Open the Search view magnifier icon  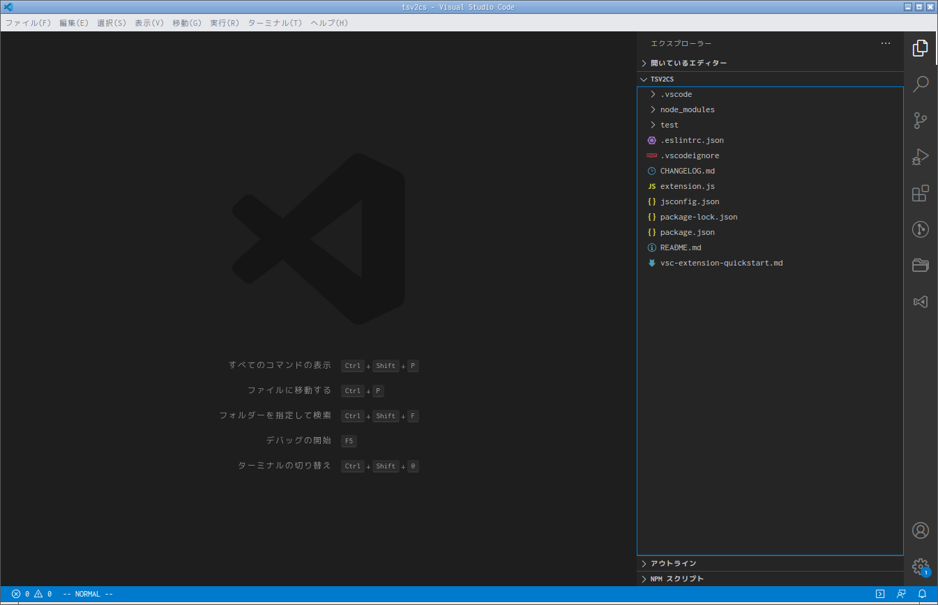click(x=921, y=84)
